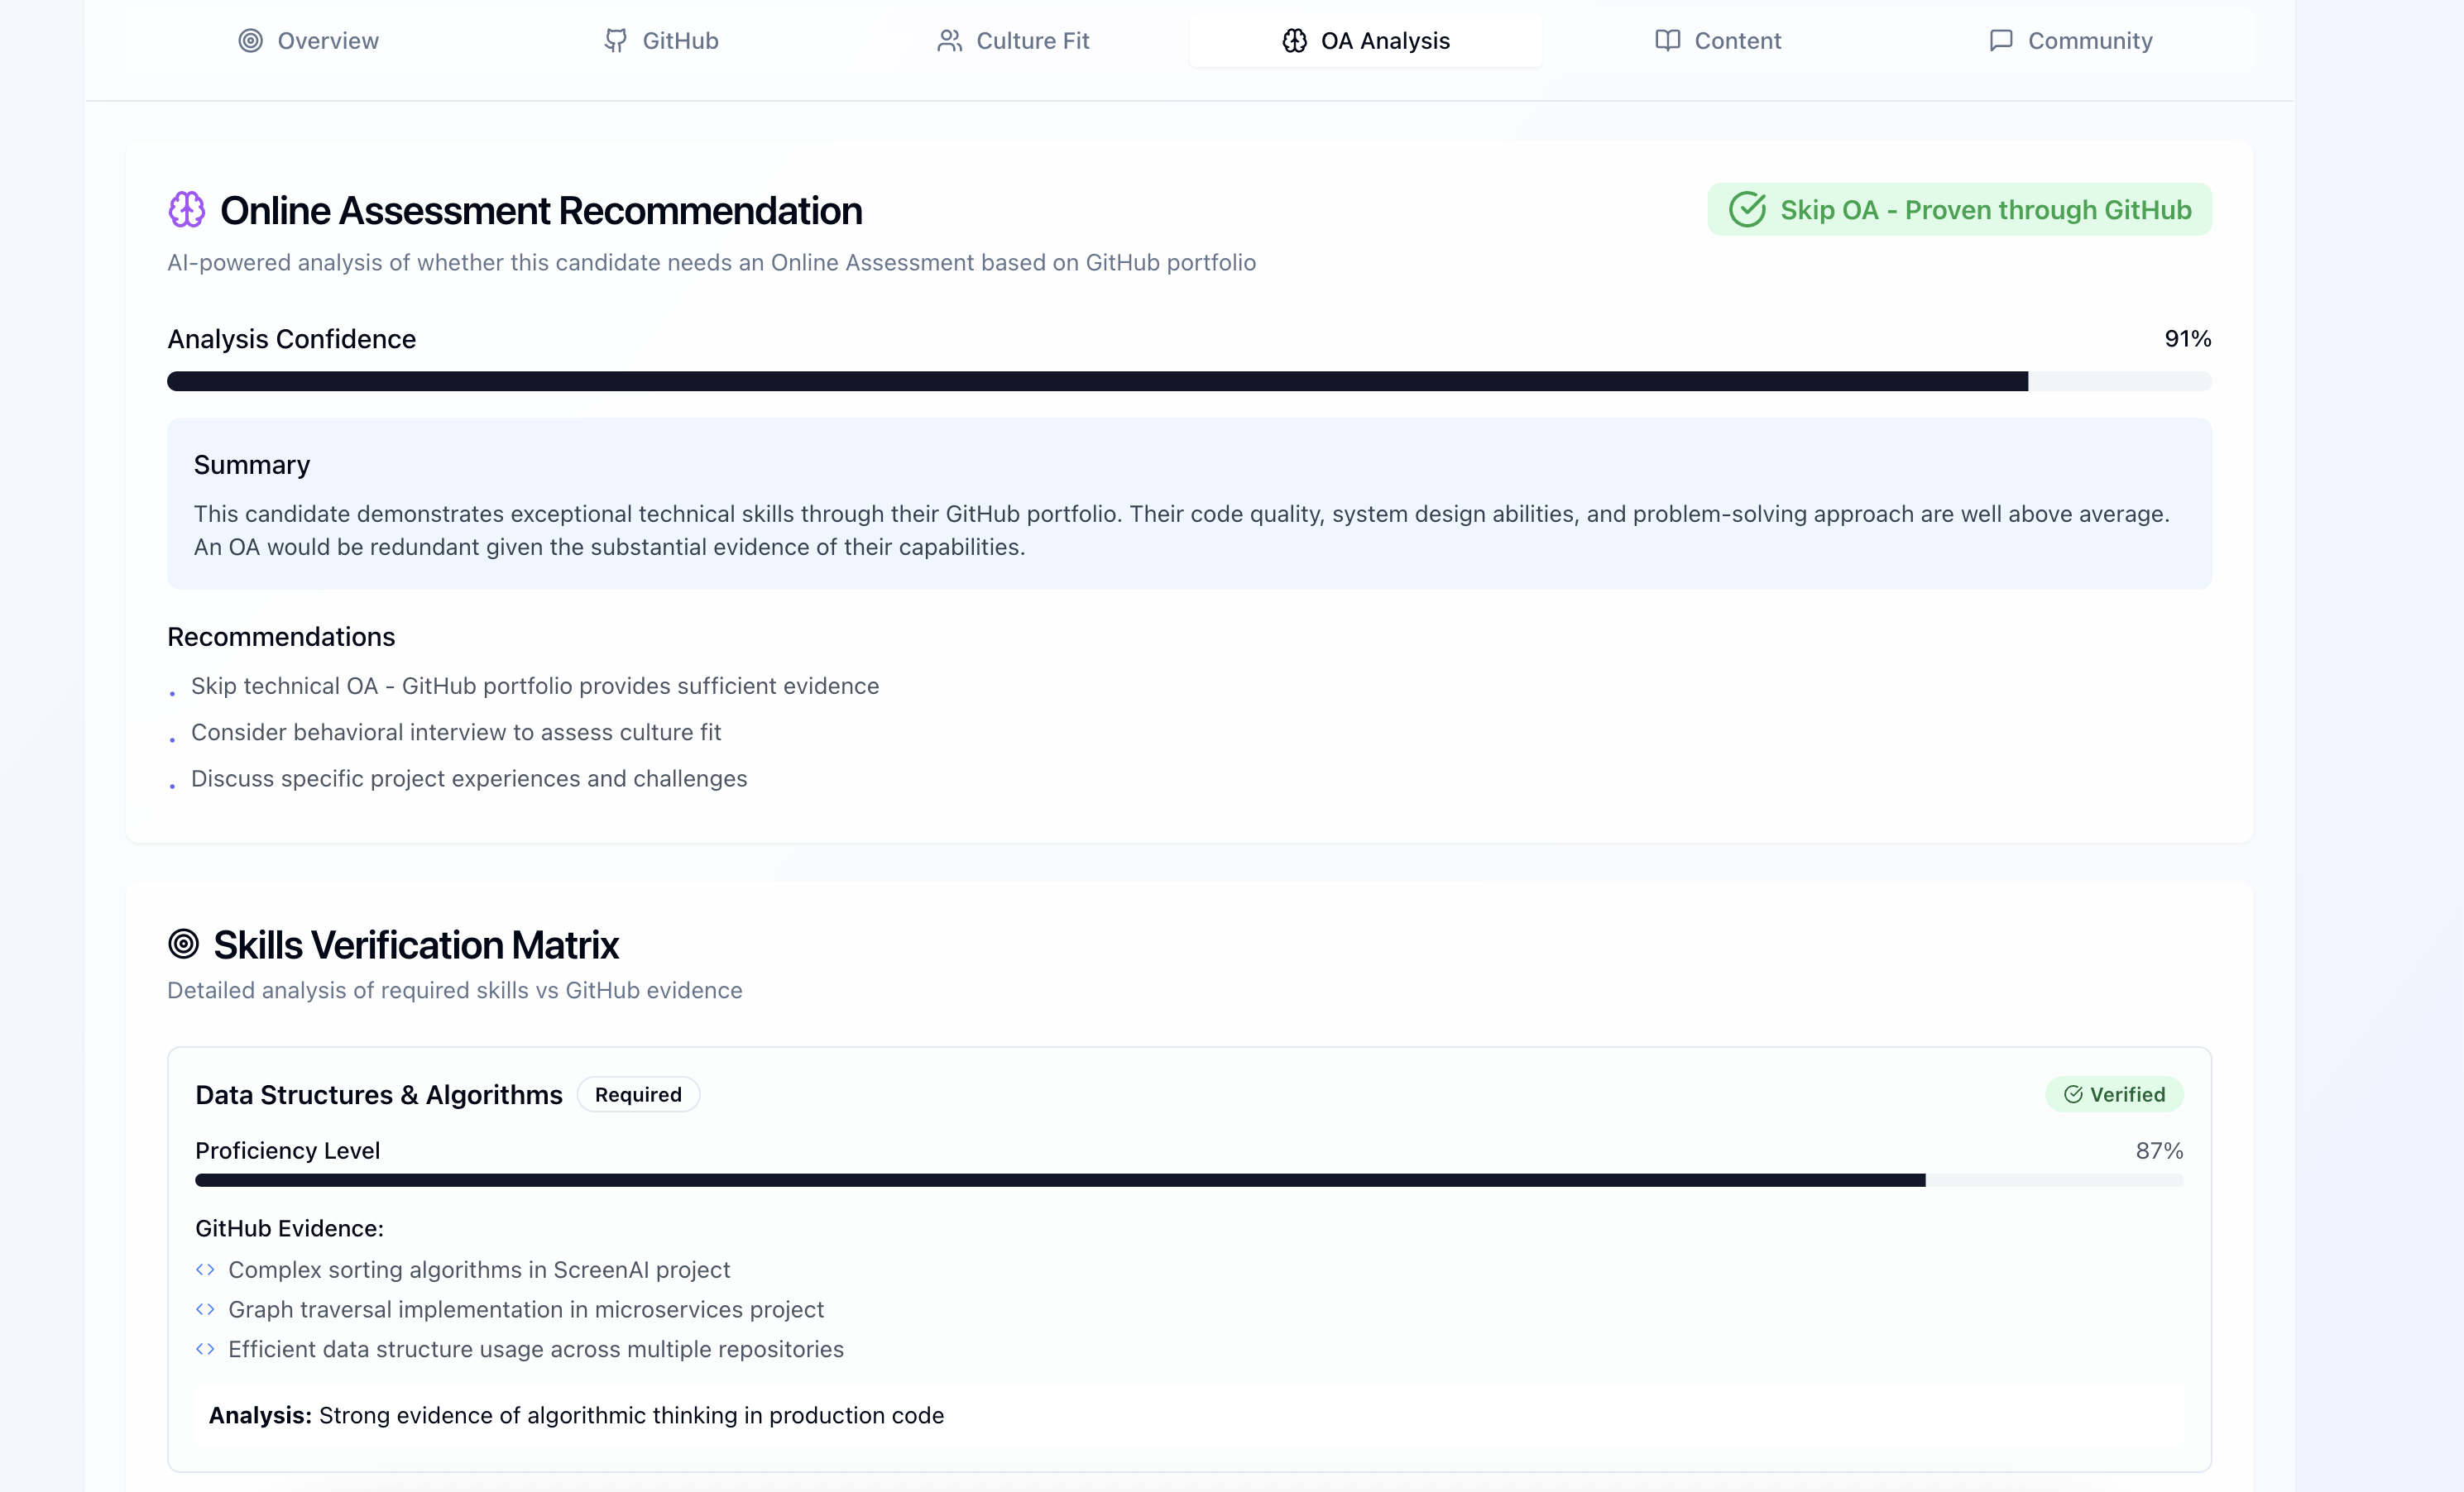Screen dimensions: 2464x1492
Task: Click the Overview target icon
Action: pos(250,41)
